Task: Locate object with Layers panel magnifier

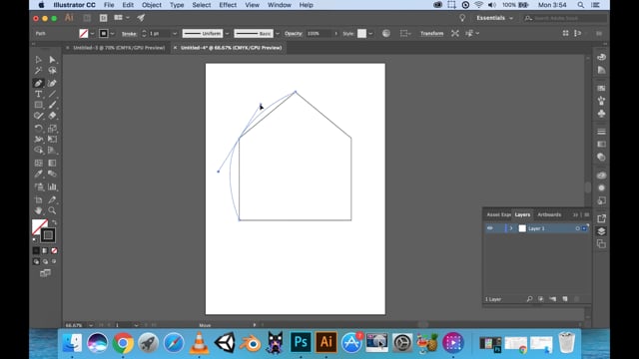Action: (x=529, y=299)
